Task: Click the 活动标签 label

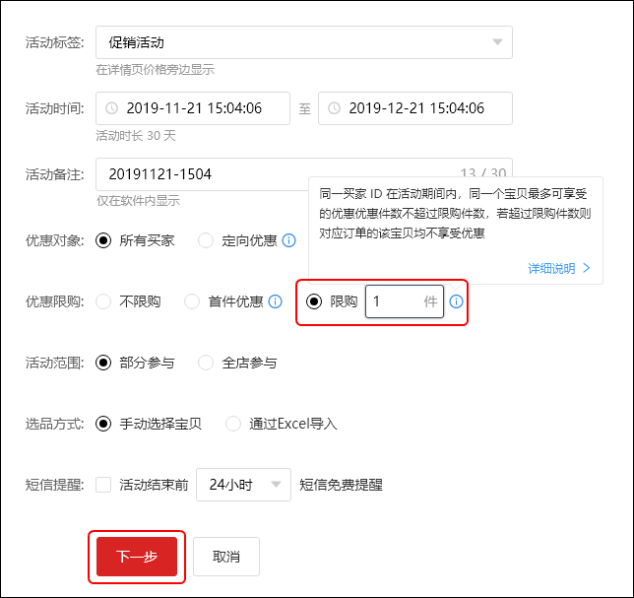Action: (x=54, y=42)
